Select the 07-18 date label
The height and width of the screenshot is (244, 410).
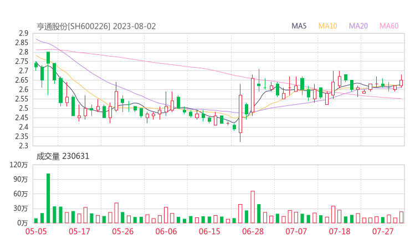click(340, 231)
